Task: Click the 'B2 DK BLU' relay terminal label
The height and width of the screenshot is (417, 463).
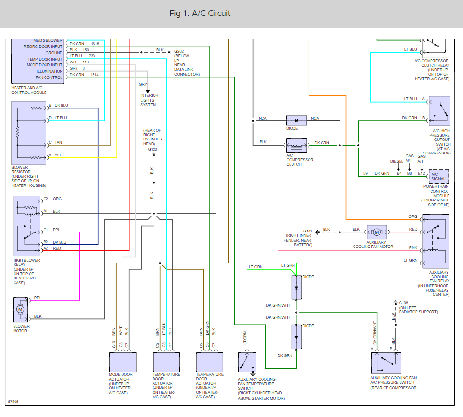Action: pos(55,242)
